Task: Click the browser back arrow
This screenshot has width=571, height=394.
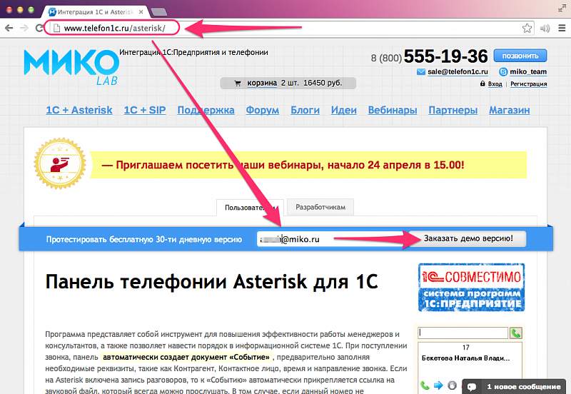Action: [x=9, y=28]
